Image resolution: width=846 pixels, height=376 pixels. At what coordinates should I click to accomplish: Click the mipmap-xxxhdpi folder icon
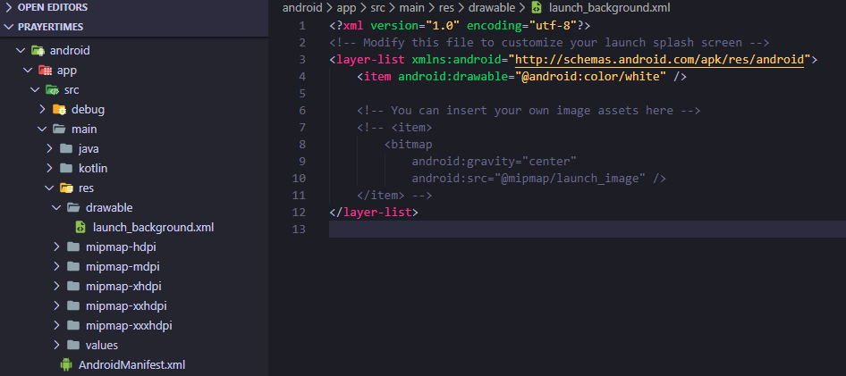coord(73,325)
